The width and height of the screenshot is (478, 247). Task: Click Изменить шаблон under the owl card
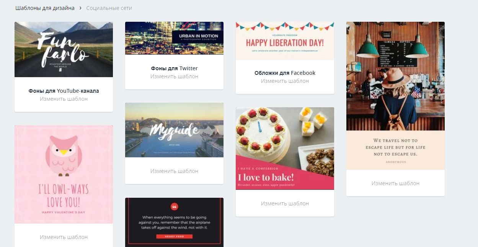click(64, 237)
